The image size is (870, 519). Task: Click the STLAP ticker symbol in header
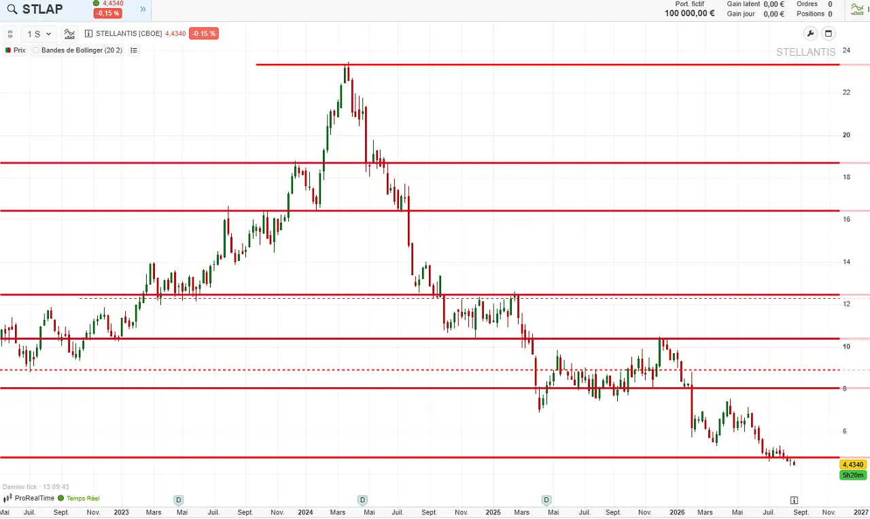tap(42, 10)
